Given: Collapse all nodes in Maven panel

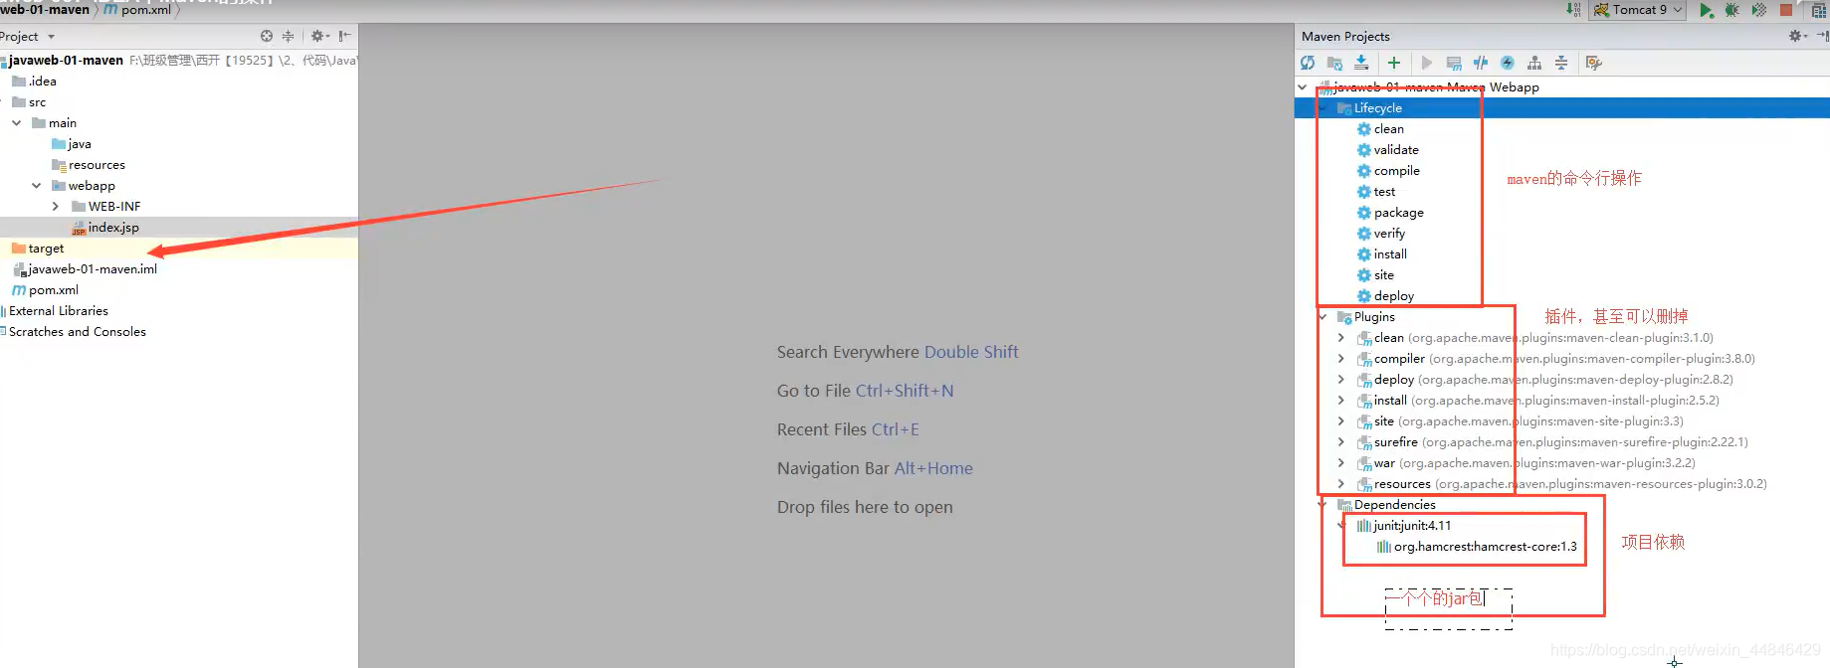Looking at the screenshot, I should [x=1561, y=63].
